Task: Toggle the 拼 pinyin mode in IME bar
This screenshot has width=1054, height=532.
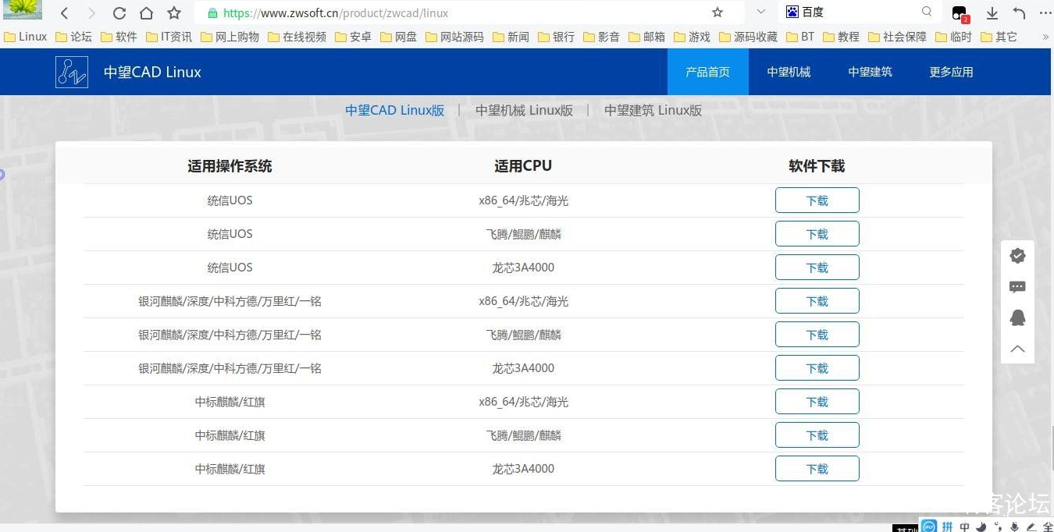Action: 947,527
